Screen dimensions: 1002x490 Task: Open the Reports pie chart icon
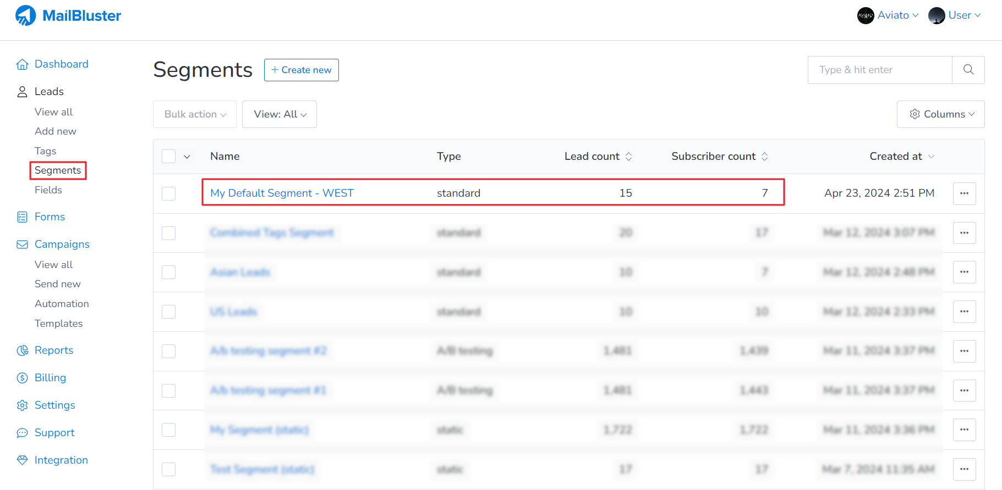point(22,350)
